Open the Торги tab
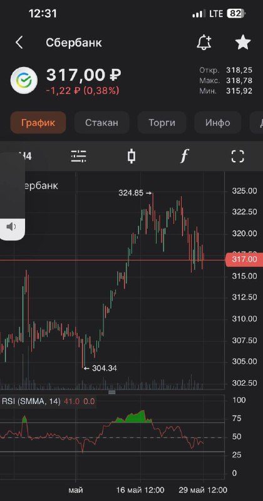Image resolution: width=263 pixels, height=501 pixels. [x=162, y=122]
